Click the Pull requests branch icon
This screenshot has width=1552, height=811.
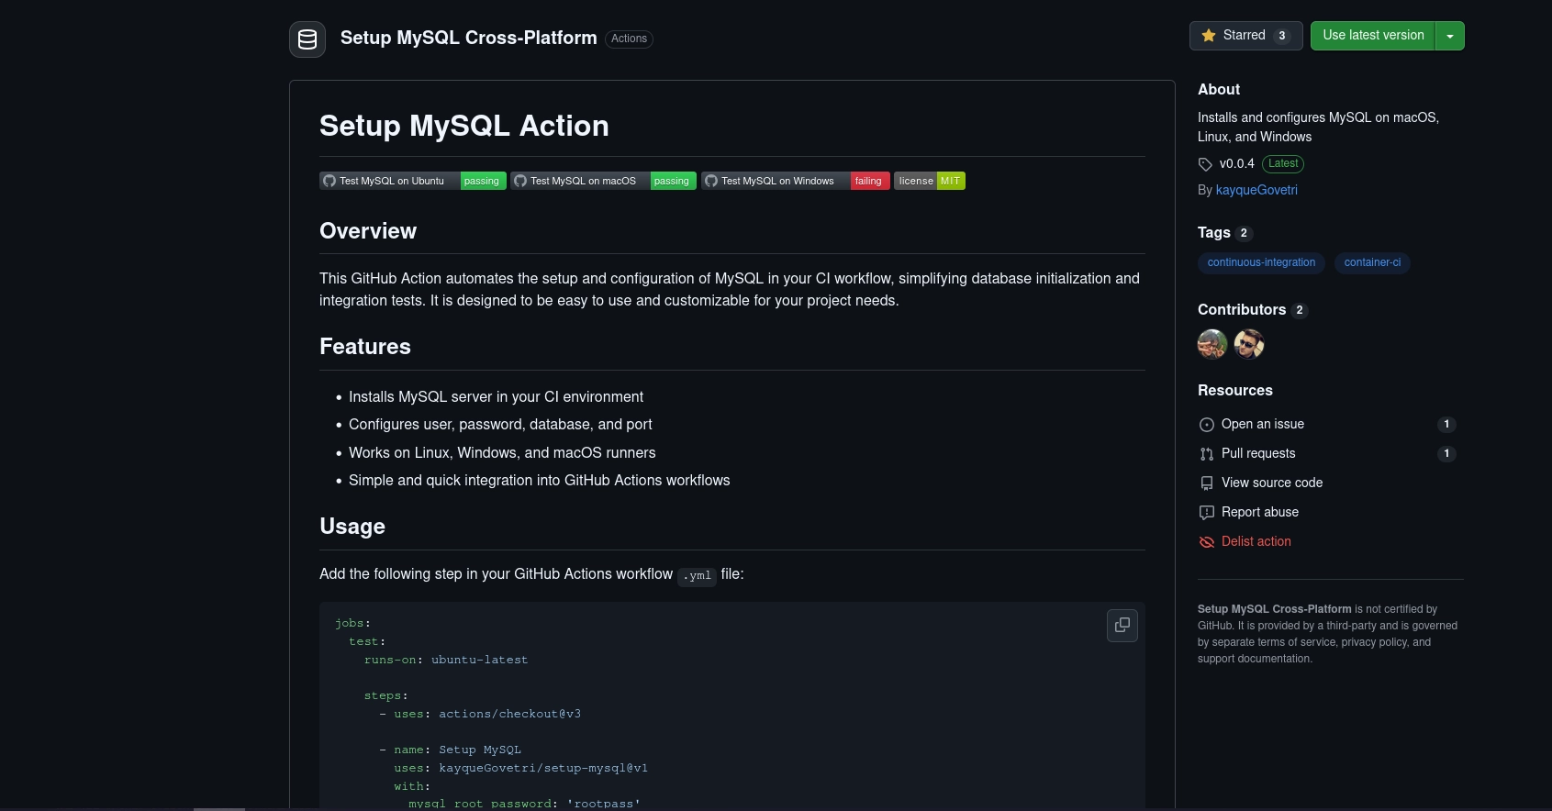[1207, 454]
